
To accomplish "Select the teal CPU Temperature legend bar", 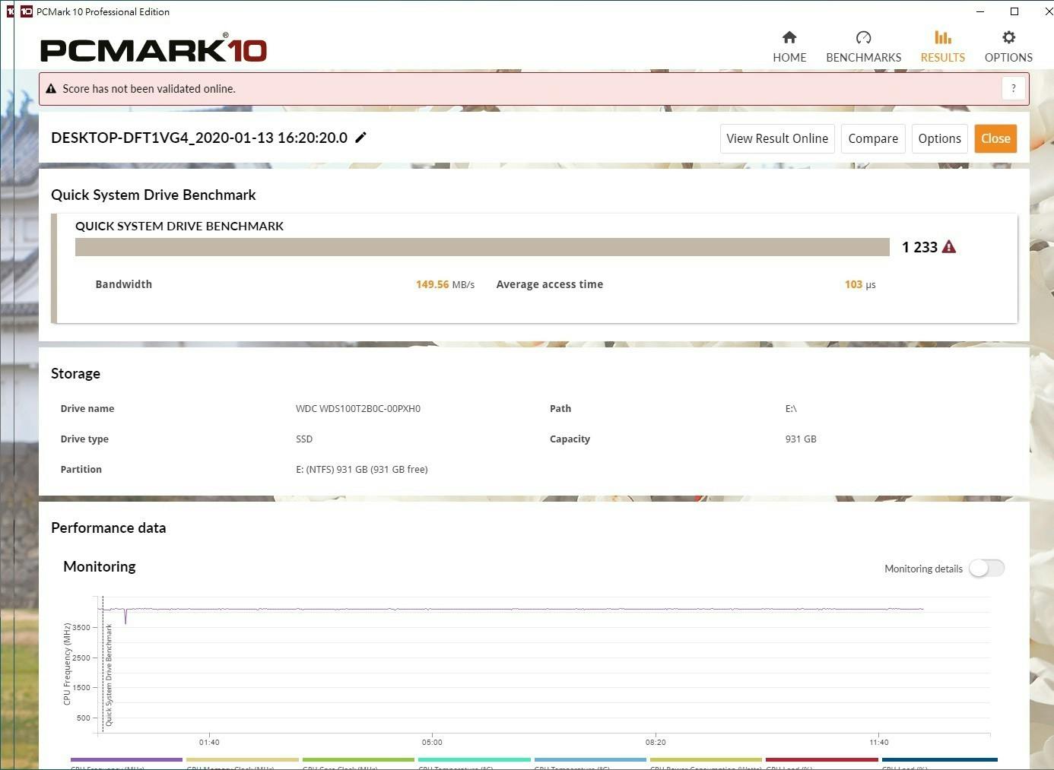I will [x=475, y=759].
